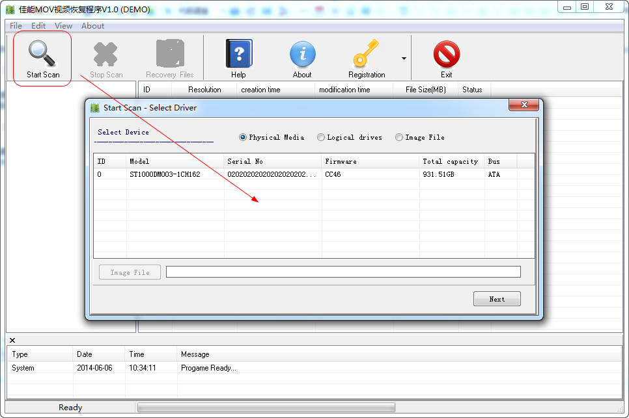Open Help from the toolbar book icon

(x=239, y=53)
